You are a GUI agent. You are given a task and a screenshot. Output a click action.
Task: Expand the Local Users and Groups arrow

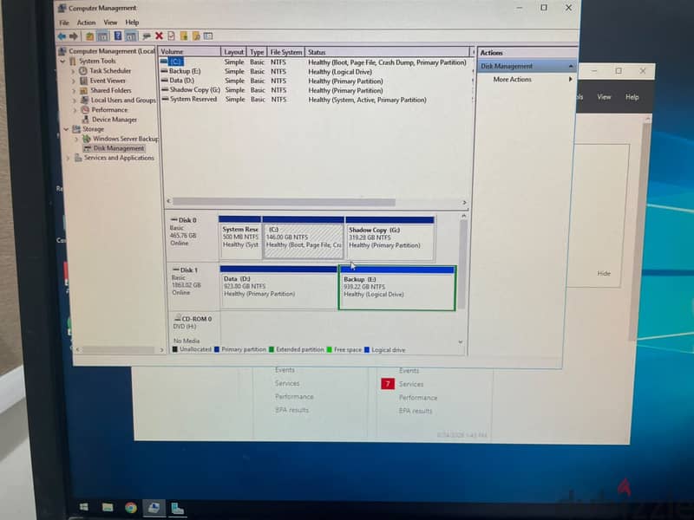coord(75,100)
